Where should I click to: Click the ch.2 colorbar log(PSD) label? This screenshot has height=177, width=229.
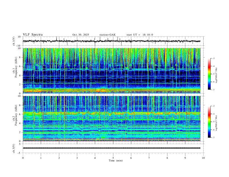coord(217,123)
